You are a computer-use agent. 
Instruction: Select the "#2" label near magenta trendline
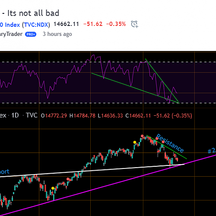point(212,151)
